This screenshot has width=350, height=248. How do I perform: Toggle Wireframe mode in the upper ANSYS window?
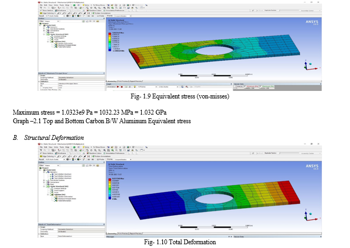61,10
